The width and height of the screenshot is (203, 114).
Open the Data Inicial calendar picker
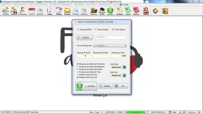click(x=124, y=67)
